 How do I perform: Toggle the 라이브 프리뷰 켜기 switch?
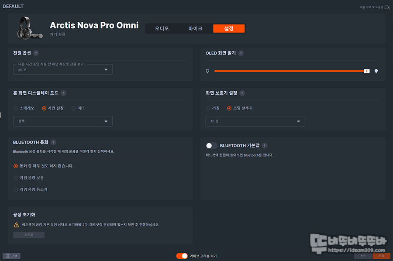182,256
